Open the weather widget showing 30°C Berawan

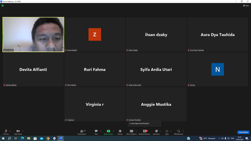pyautogui.click(x=207, y=138)
